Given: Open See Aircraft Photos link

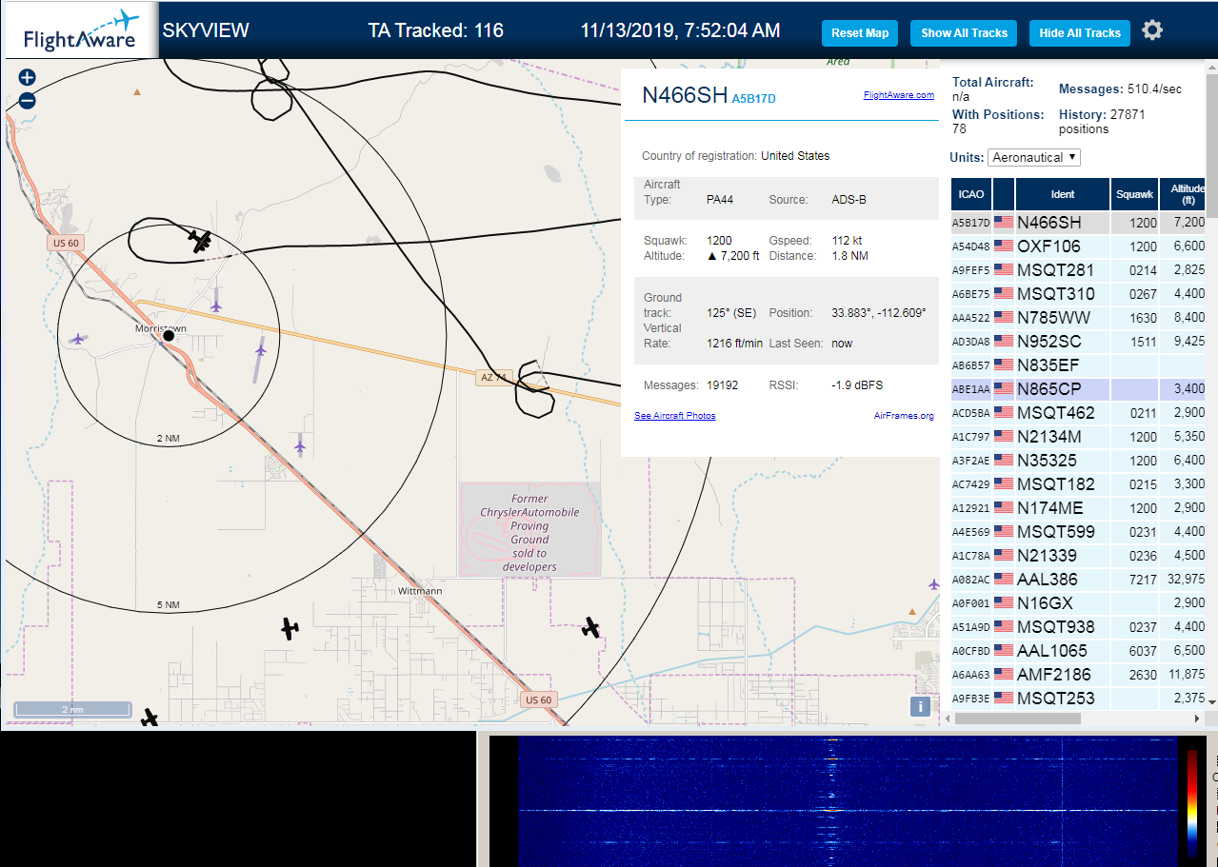Looking at the screenshot, I should [x=674, y=416].
